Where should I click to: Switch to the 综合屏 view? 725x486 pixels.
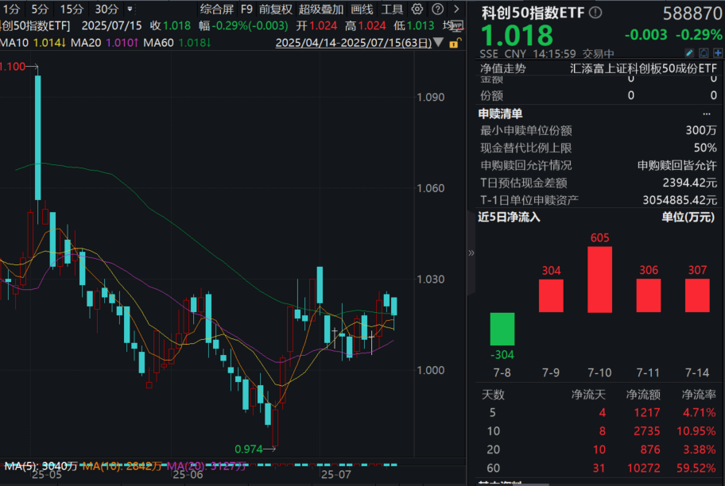point(218,9)
